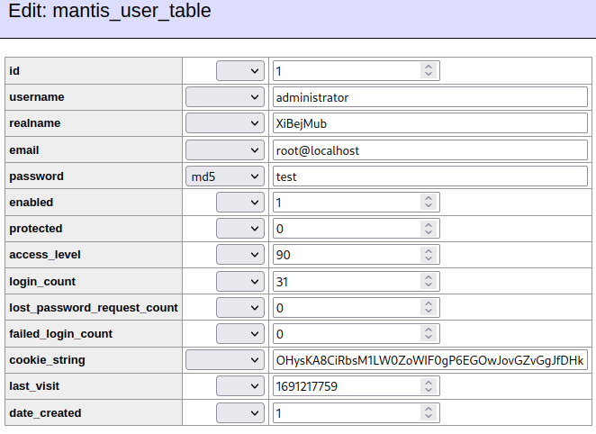
Task: Increase the protected value with up arrow
Action: click(429, 224)
